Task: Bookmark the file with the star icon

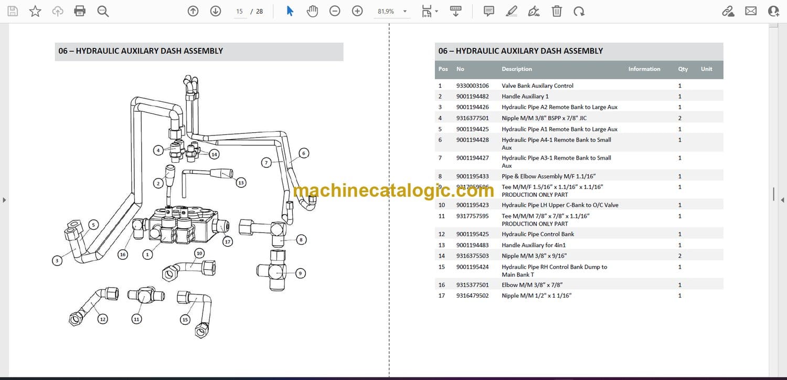Action: click(x=35, y=11)
